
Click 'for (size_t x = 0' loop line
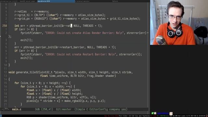48,87
